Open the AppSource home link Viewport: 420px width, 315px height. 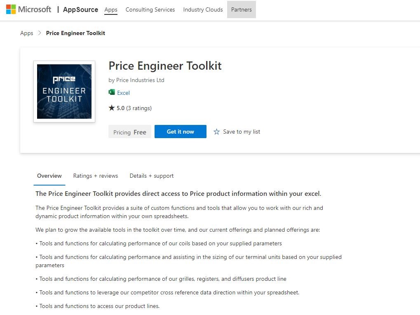[80, 9]
